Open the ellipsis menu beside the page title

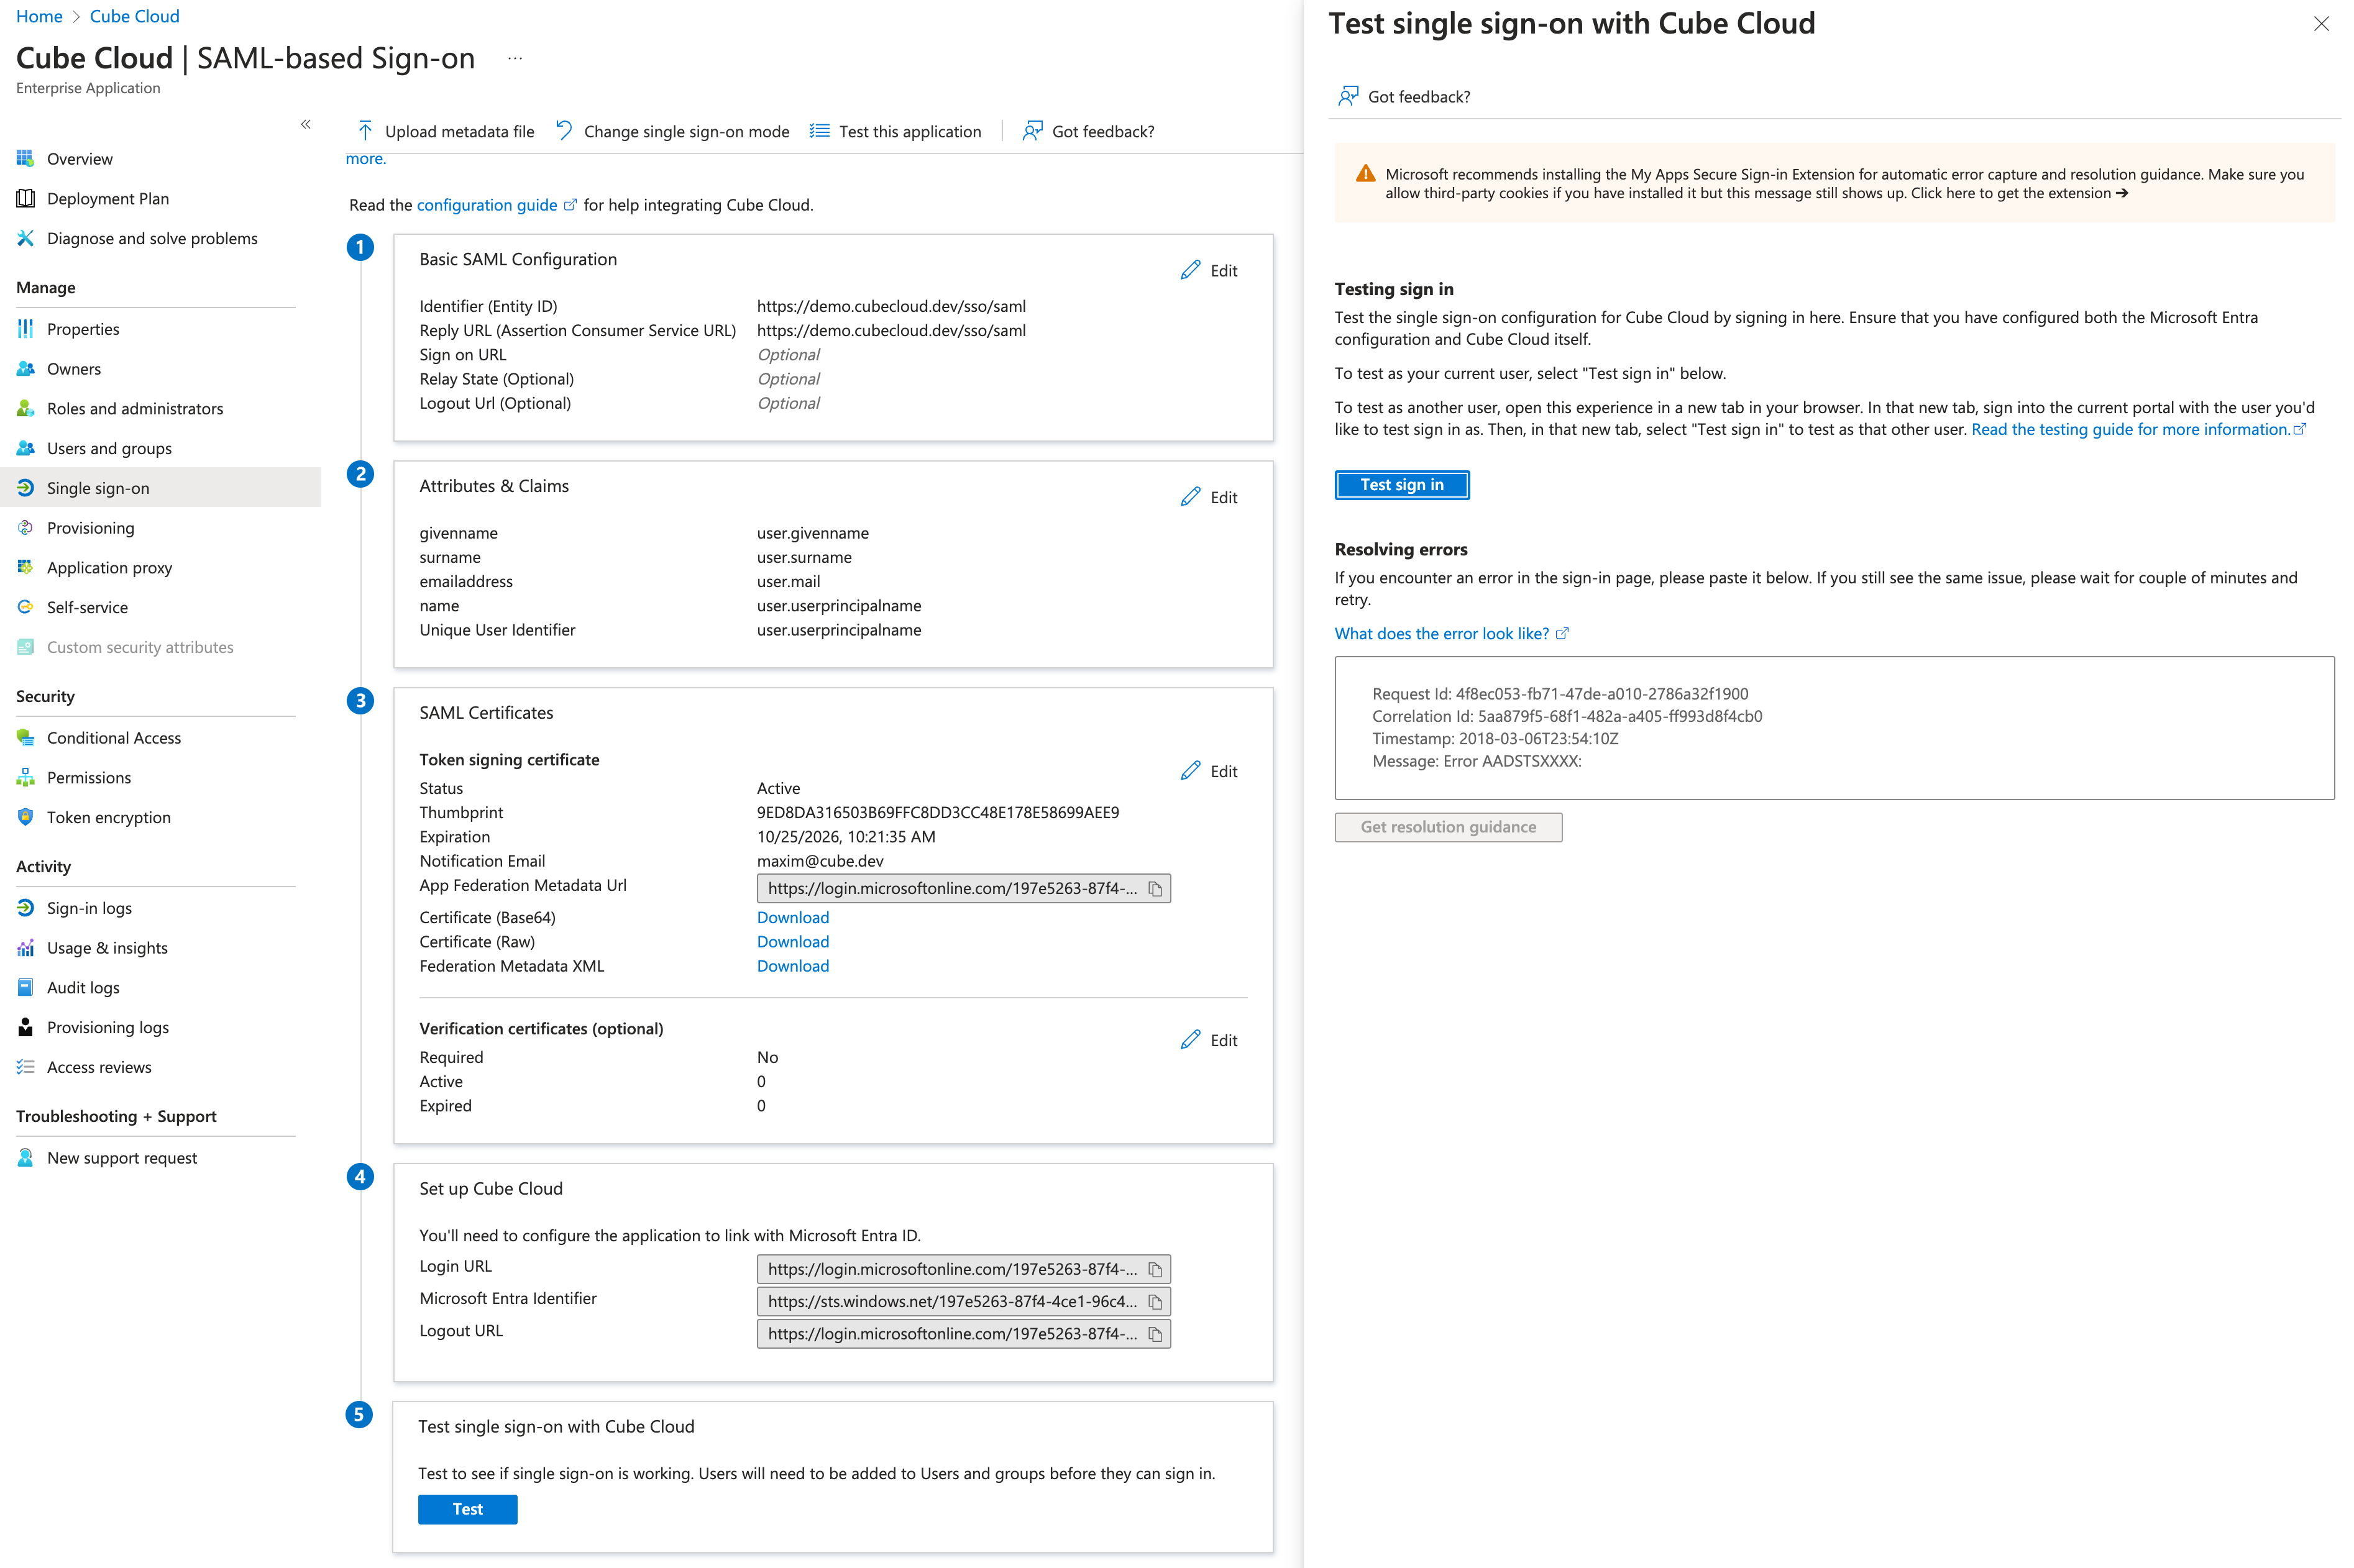[x=514, y=58]
